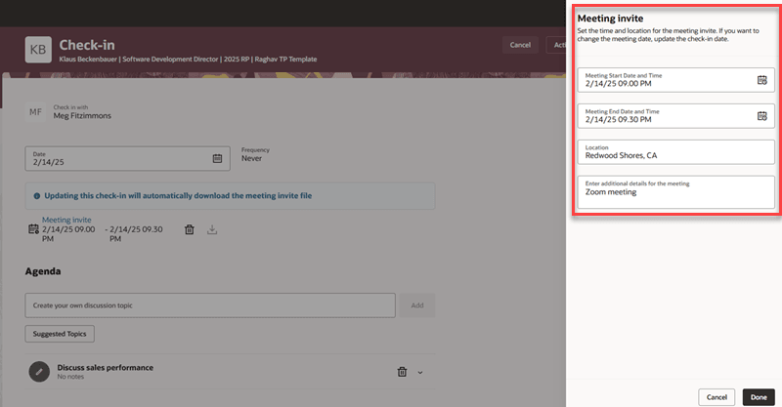The height and width of the screenshot is (407, 782).
Task: Click the additional meeting details field
Action: [676, 192]
